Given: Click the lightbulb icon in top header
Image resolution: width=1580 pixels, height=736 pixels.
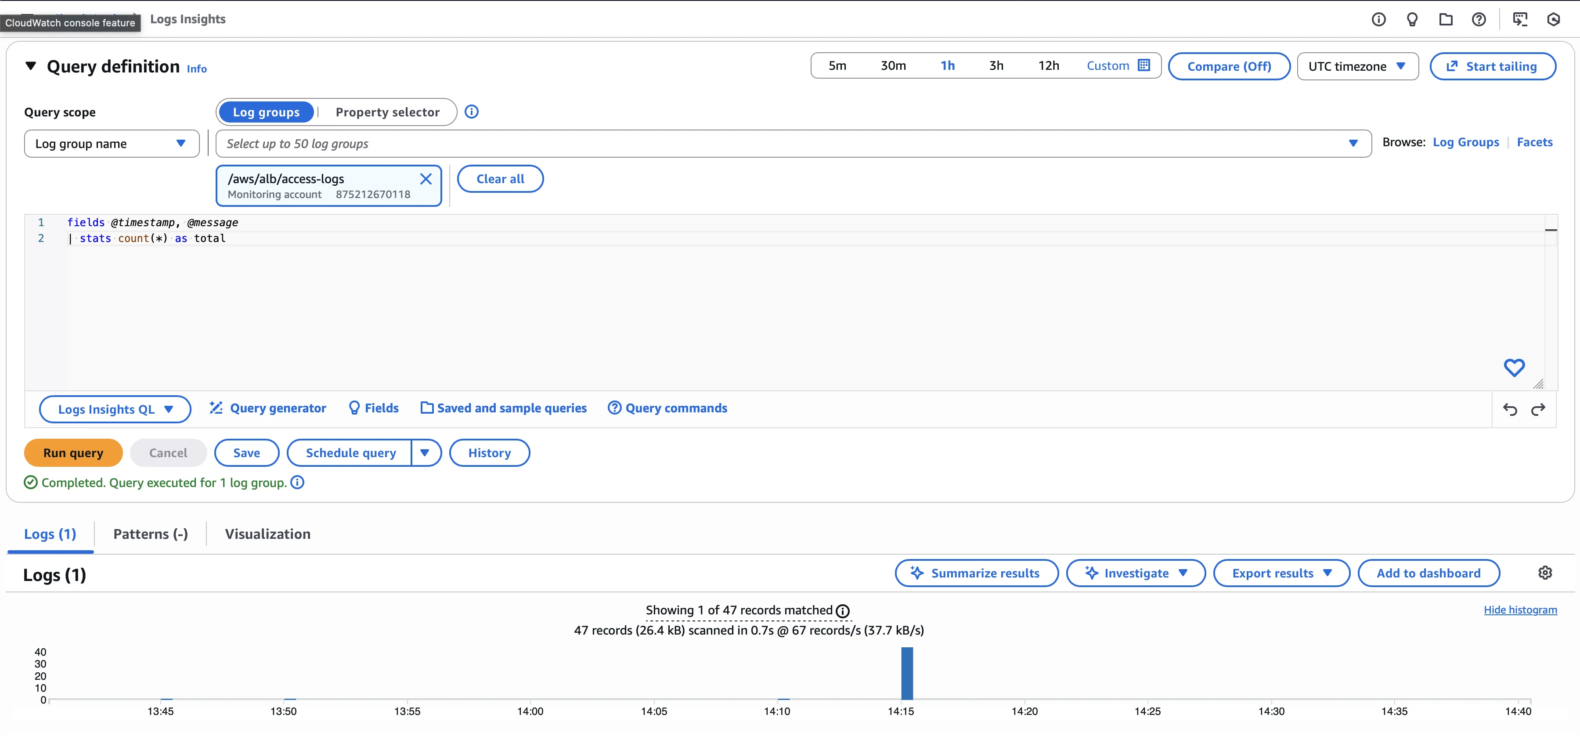Looking at the screenshot, I should click(x=1412, y=20).
